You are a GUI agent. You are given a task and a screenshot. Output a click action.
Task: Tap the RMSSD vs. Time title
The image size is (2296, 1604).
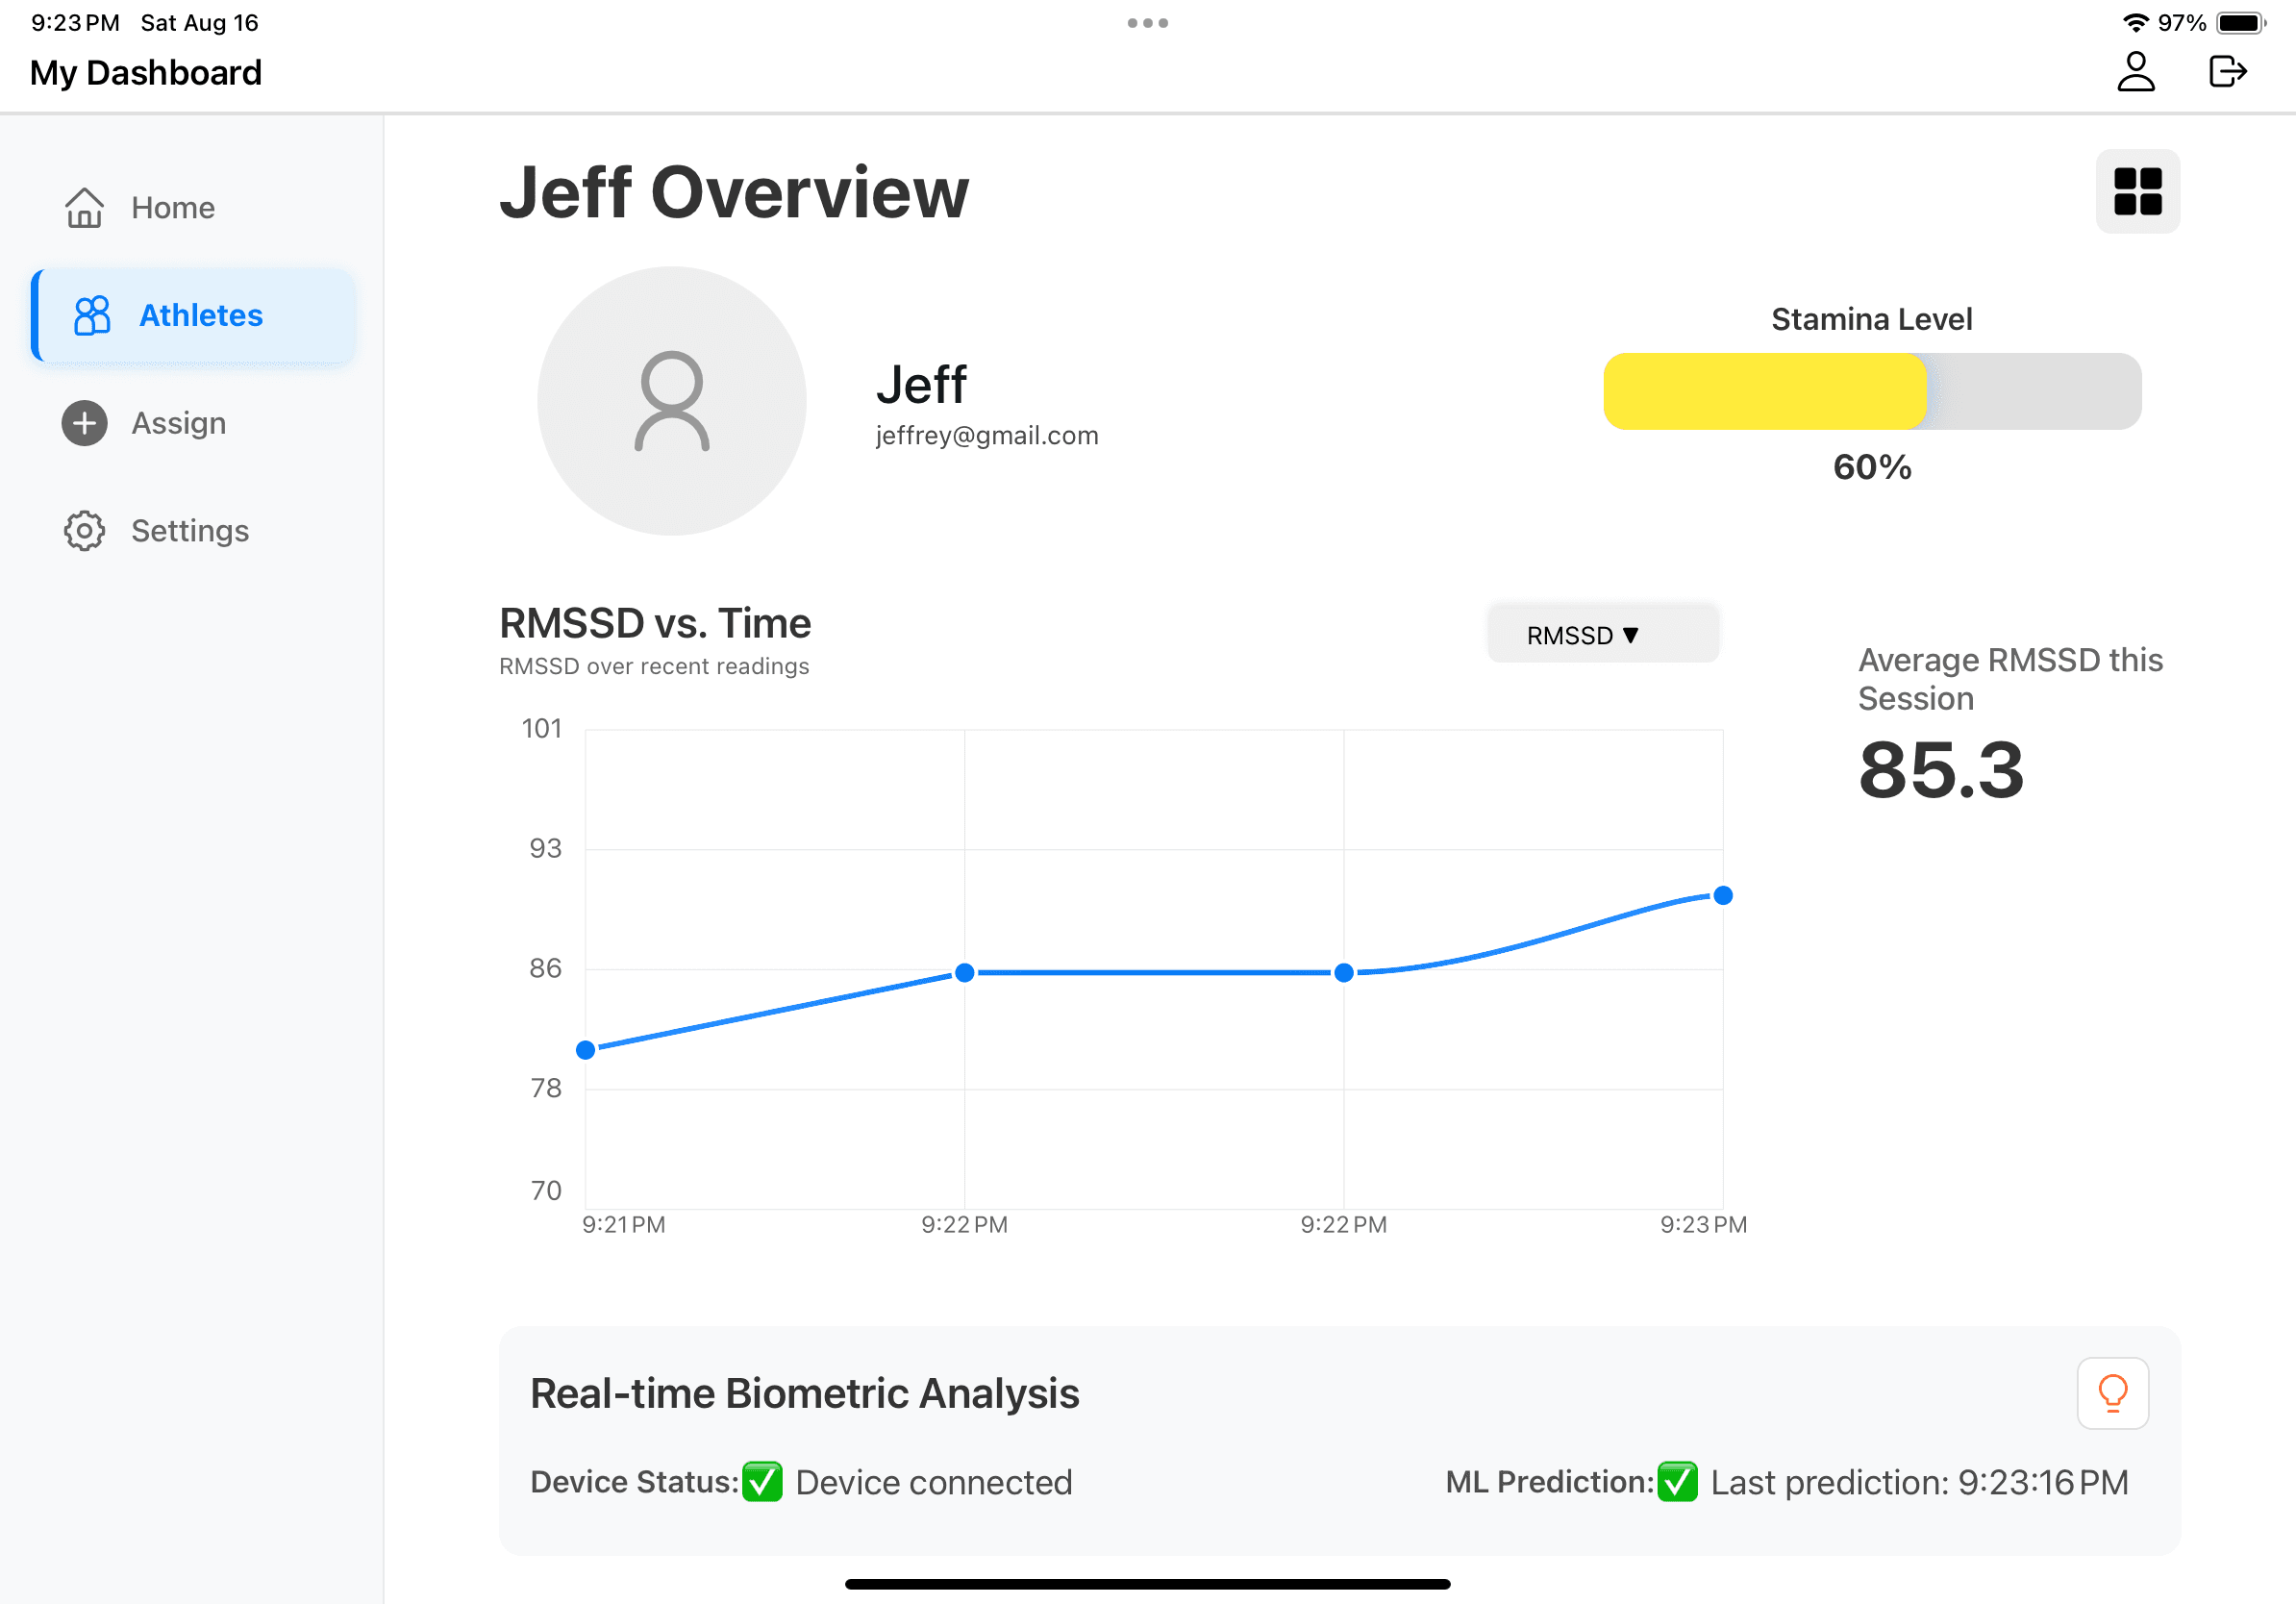click(x=655, y=623)
